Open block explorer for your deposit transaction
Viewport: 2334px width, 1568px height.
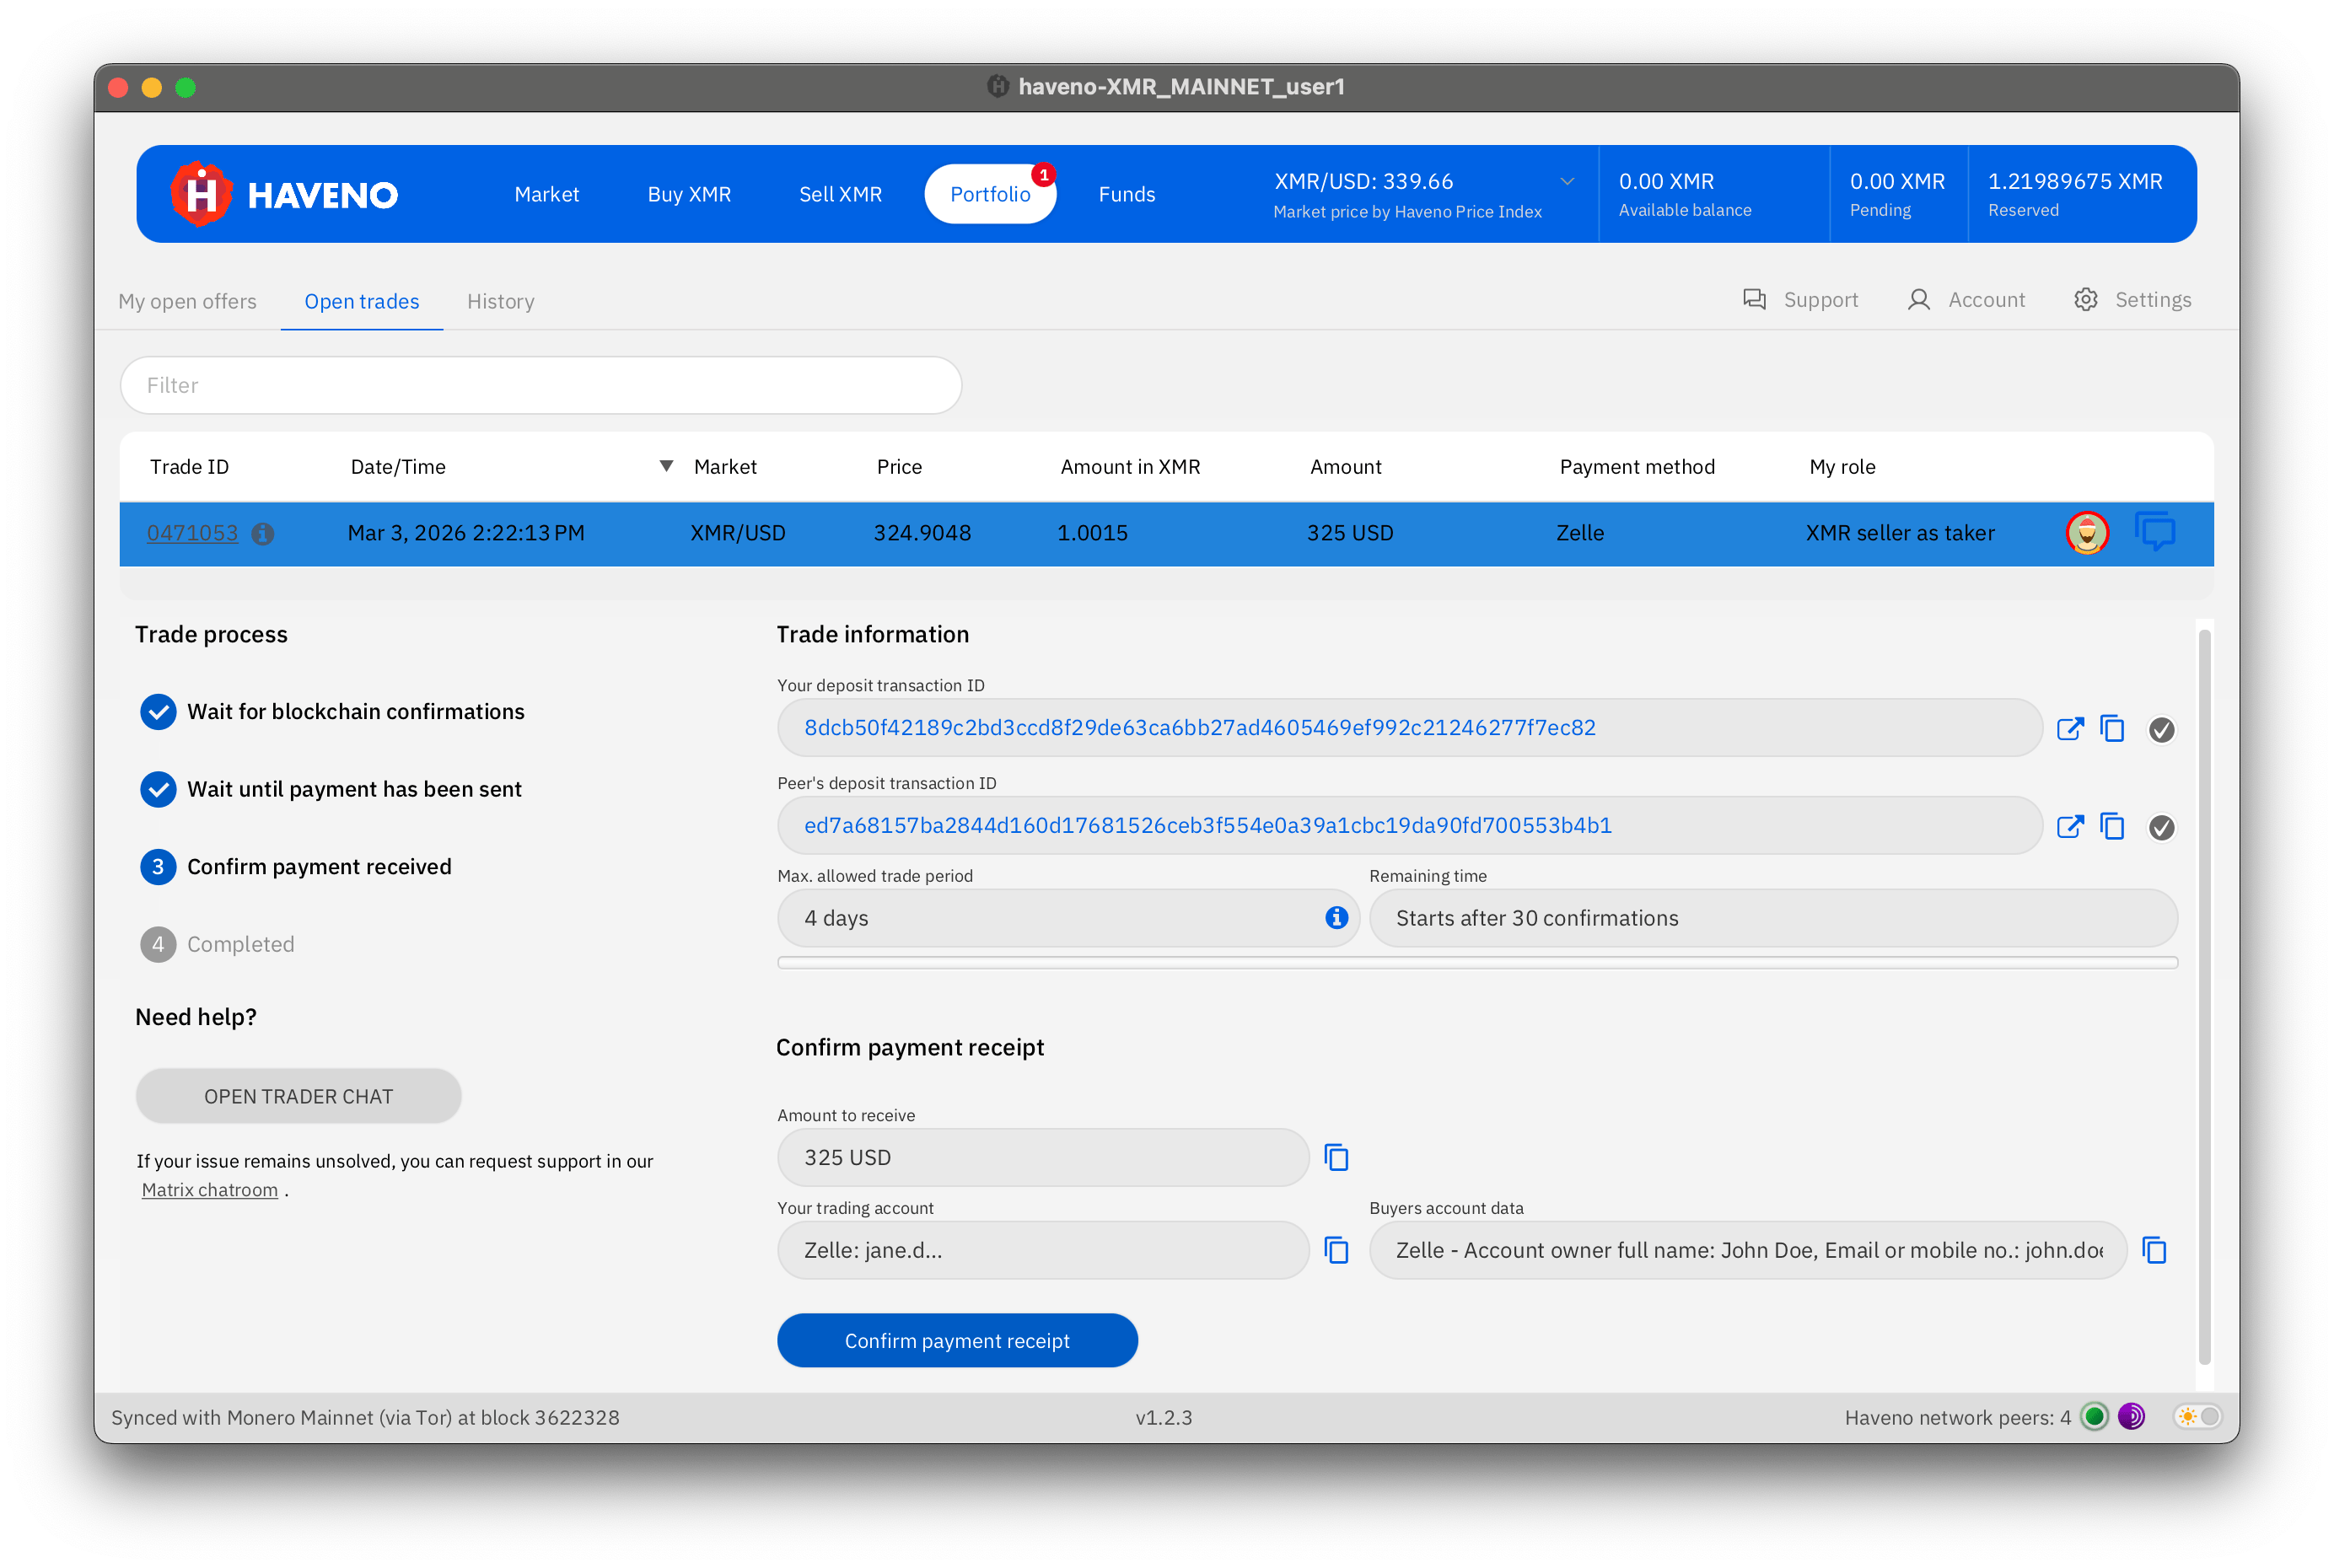click(2069, 729)
